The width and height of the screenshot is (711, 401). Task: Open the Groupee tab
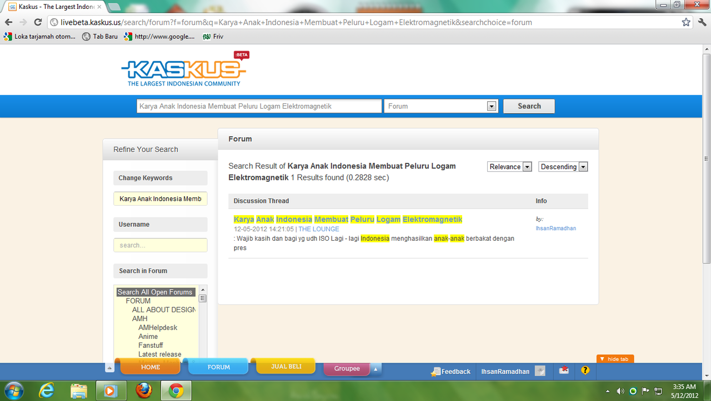pos(347,368)
